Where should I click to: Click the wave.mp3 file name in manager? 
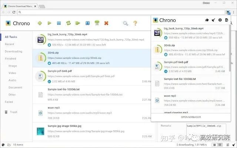coord(54,108)
